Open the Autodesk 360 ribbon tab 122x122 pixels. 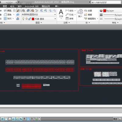tap(32, 6)
